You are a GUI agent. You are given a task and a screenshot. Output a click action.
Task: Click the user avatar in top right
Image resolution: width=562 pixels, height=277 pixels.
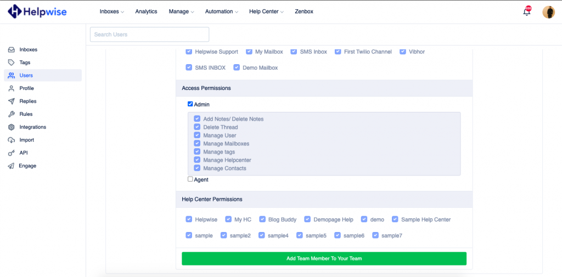click(548, 12)
